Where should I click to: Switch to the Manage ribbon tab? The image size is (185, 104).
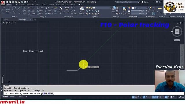[x=45, y=5]
